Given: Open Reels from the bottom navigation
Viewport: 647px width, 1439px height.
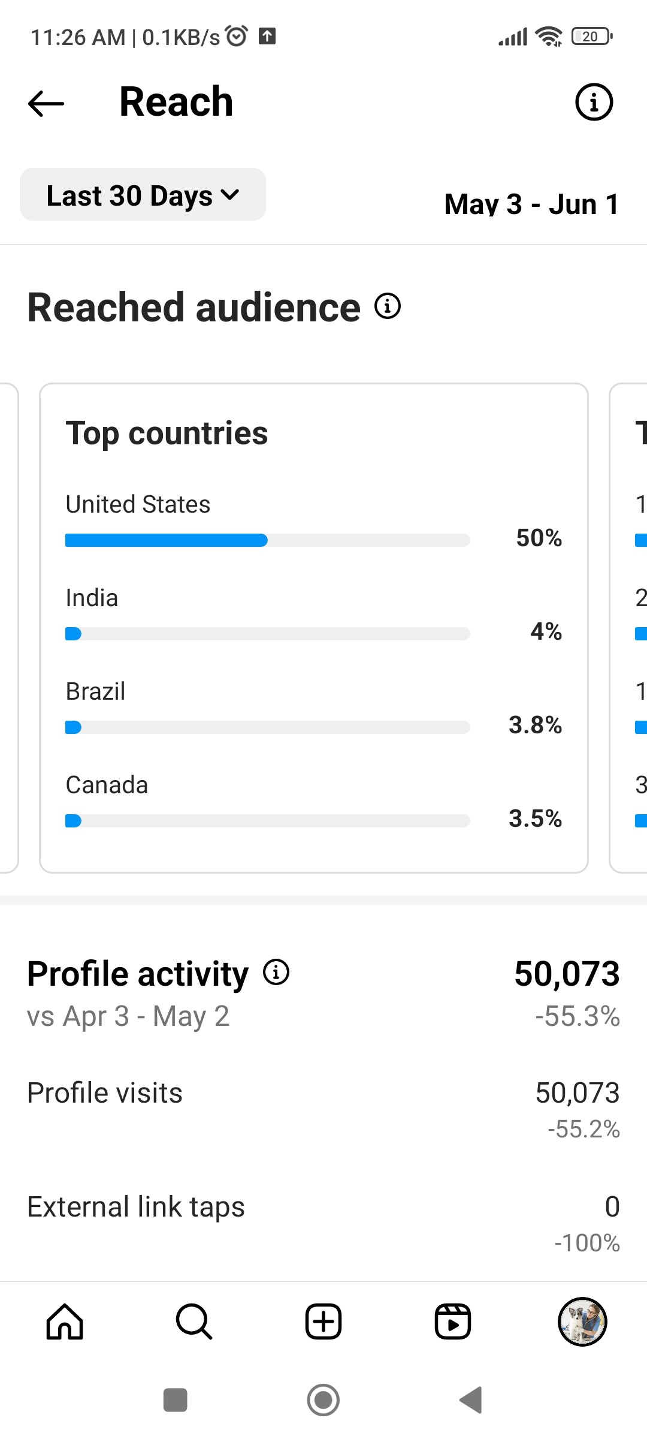Looking at the screenshot, I should 453,1321.
